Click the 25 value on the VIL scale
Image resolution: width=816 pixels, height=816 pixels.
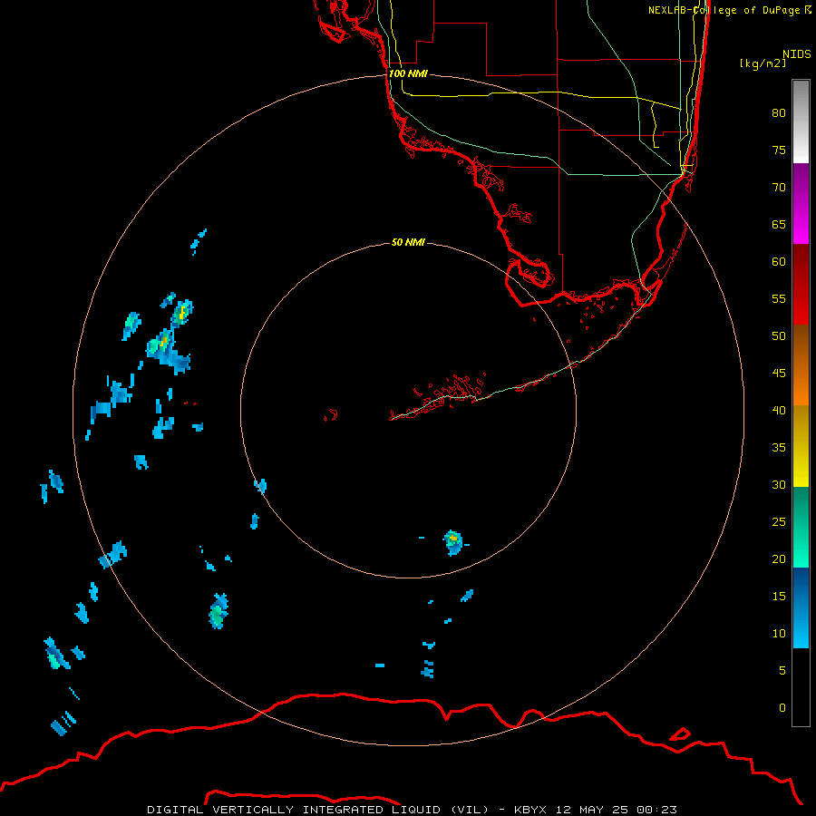(x=779, y=521)
